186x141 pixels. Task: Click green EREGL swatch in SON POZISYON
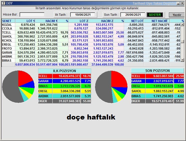coord(138,86)
